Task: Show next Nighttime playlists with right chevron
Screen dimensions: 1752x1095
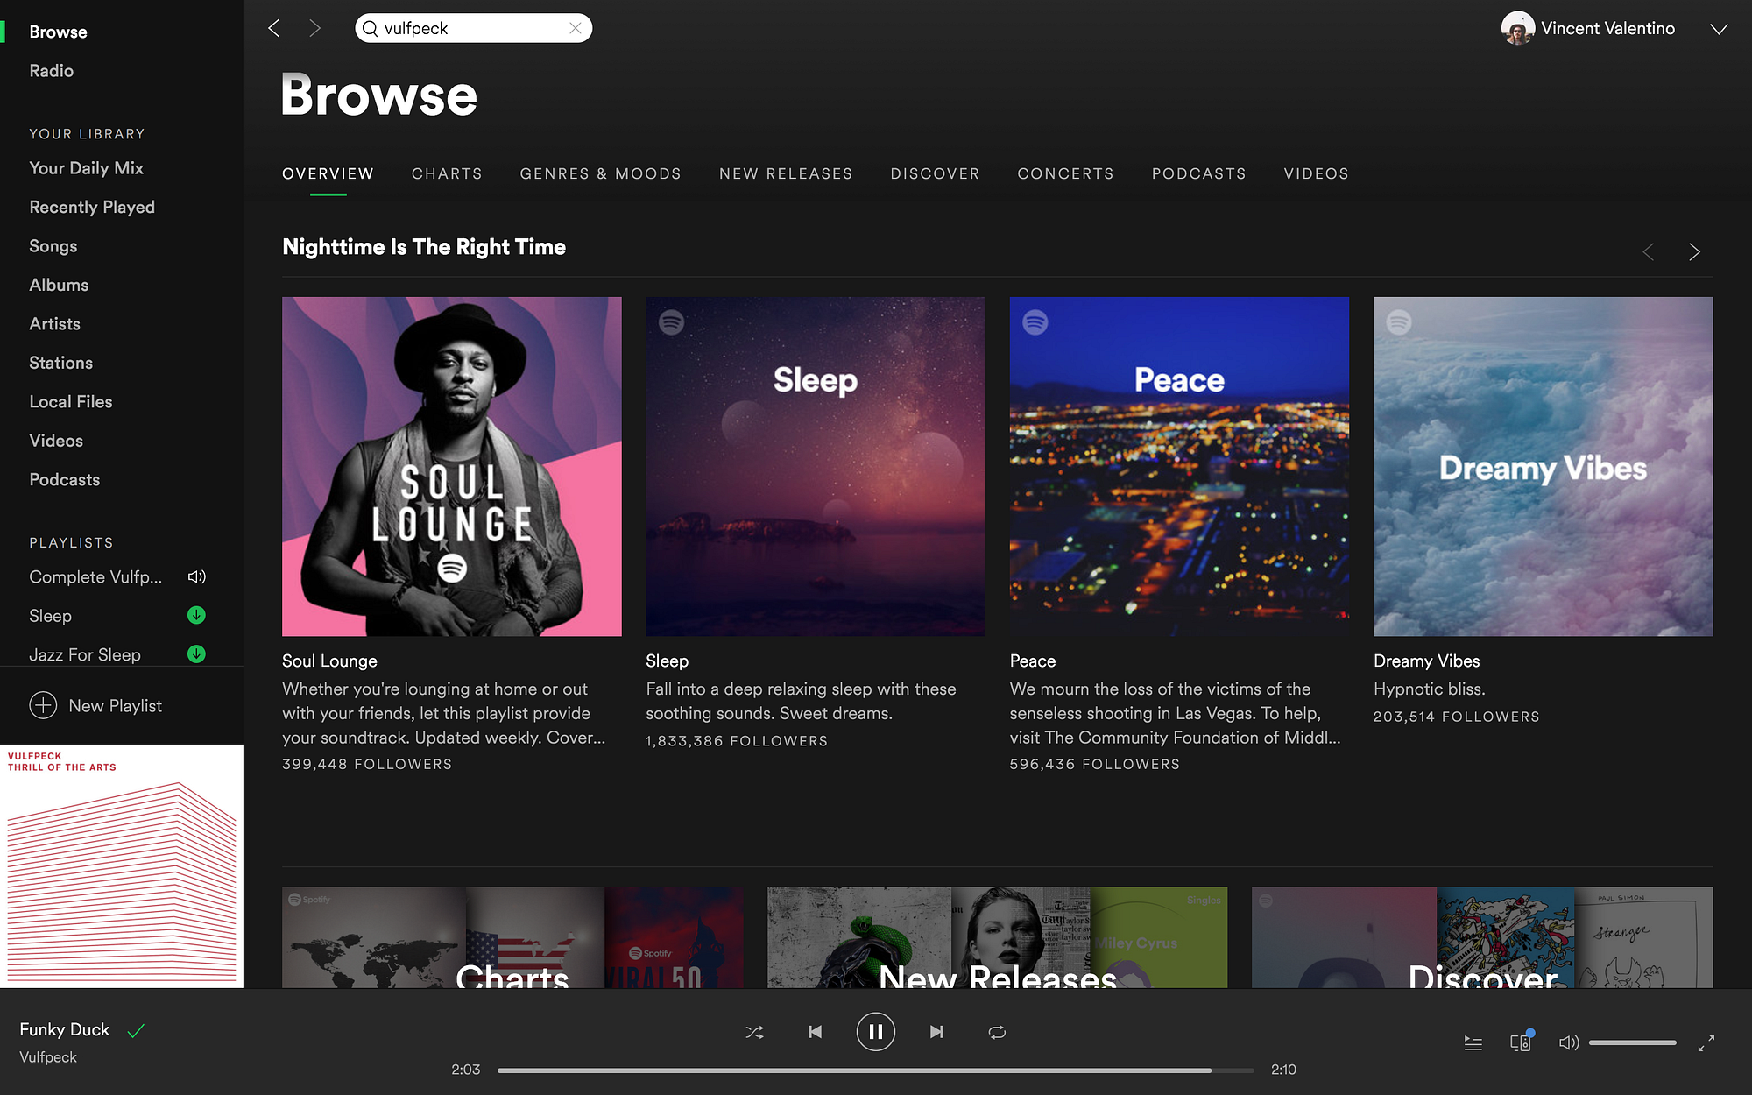Action: (x=1694, y=252)
